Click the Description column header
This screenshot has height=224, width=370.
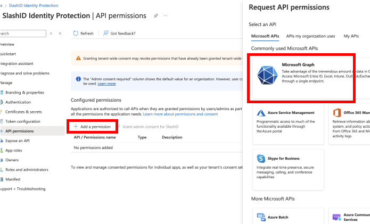[172, 137]
